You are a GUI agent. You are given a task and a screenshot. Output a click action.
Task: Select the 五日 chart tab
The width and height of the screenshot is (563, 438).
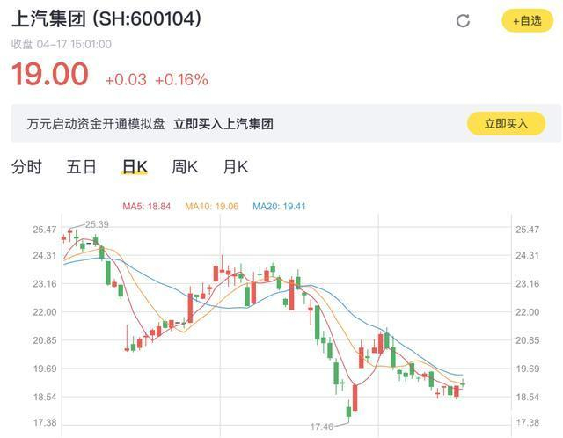click(x=81, y=166)
